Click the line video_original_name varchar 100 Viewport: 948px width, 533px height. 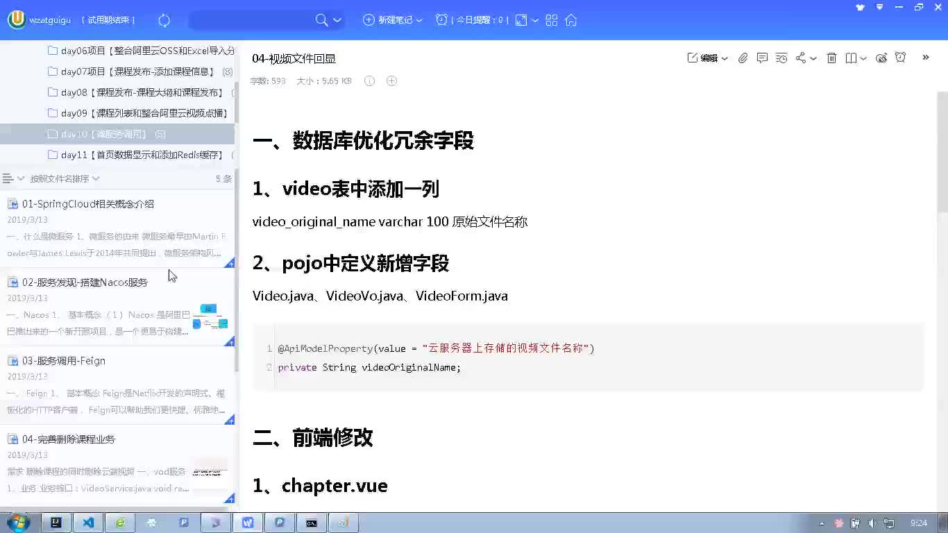coord(390,222)
